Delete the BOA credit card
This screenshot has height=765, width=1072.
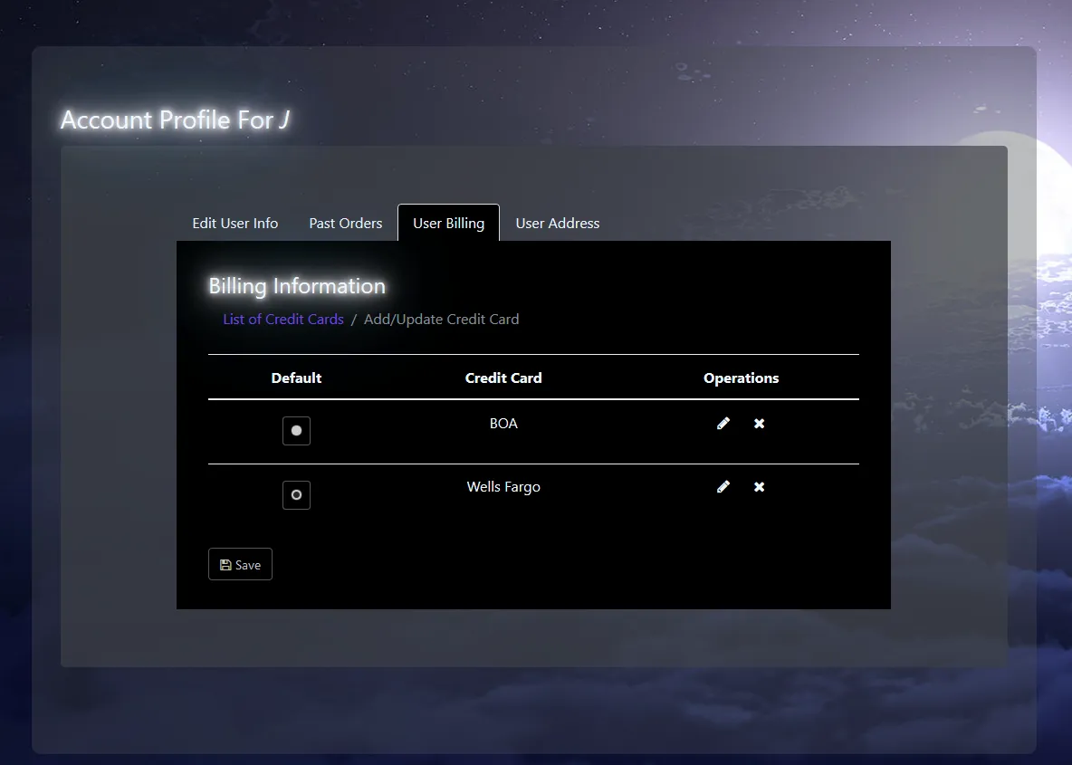pyautogui.click(x=759, y=424)
